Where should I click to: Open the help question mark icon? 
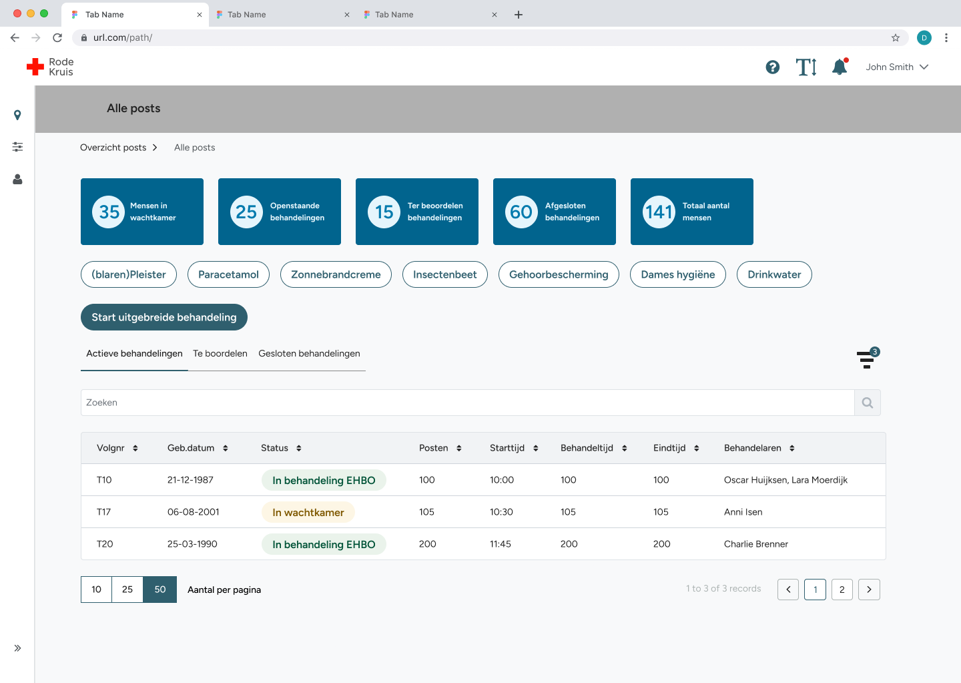pos(773,67)
